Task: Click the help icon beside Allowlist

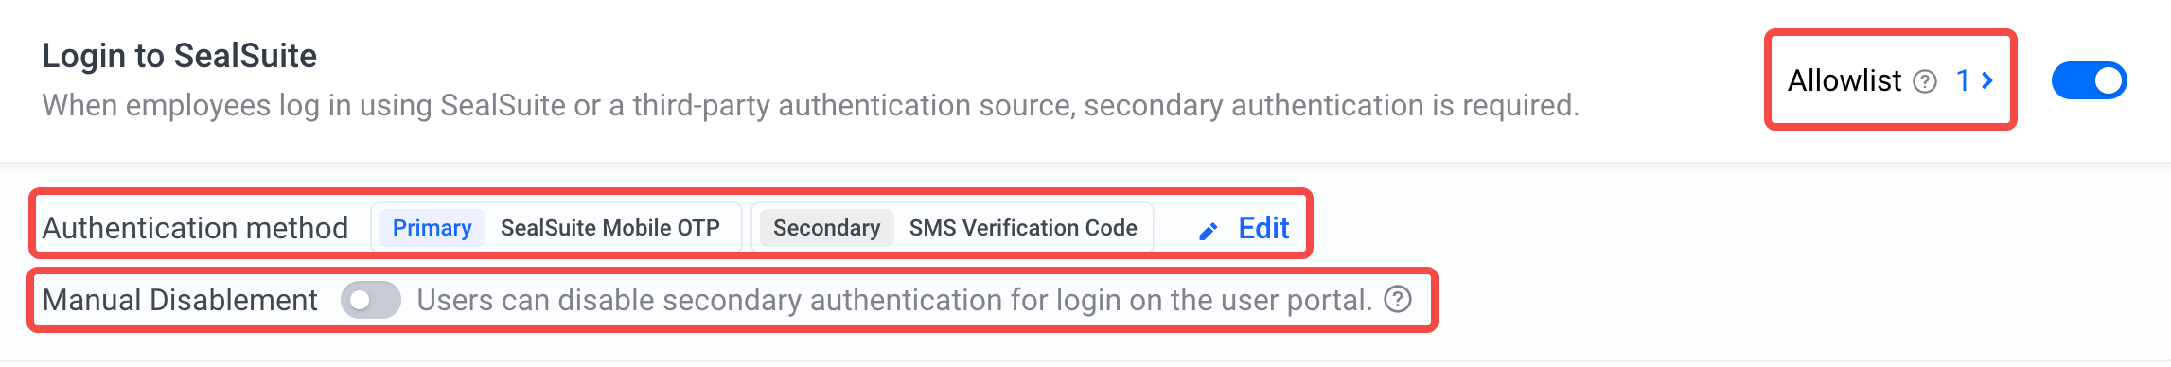Action: point(1925,82)
